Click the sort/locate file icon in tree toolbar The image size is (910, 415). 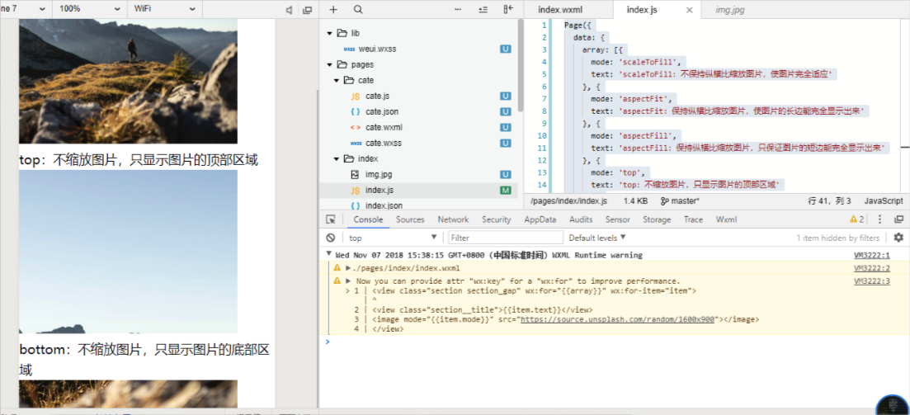483,9
